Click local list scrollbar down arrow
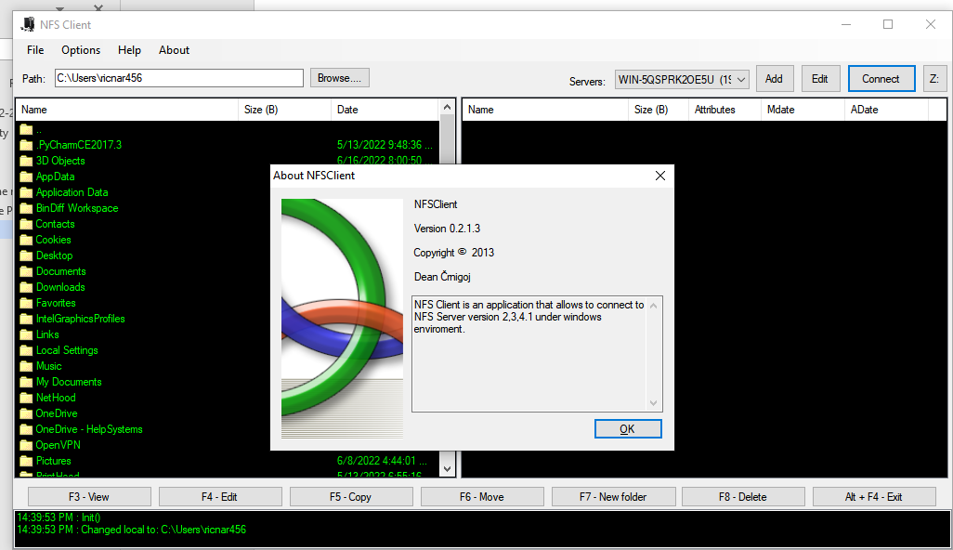 (448, 468)
